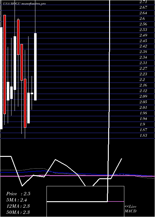
Task: Click the 2.49 price axis label
Action: point(143,35)
